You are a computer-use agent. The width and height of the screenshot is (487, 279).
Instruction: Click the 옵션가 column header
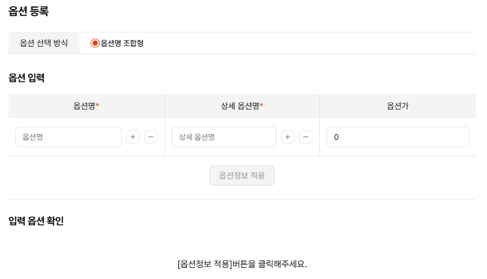(x=397, y=106)
